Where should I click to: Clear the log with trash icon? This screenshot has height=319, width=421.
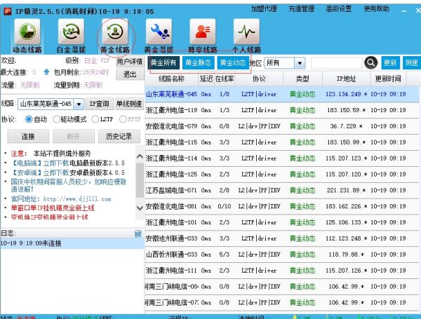(x=138, y=233)
